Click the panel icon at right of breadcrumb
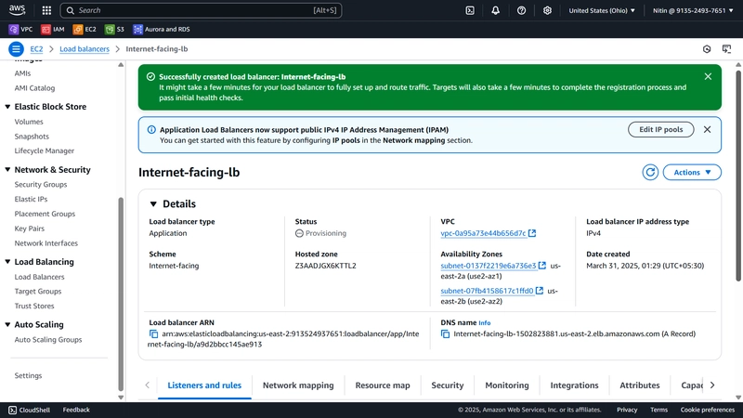 pos(726,49)
